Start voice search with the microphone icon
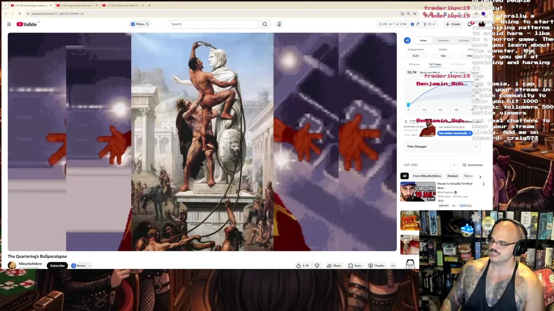Screen dimensions: 554x311 [279, 24]
